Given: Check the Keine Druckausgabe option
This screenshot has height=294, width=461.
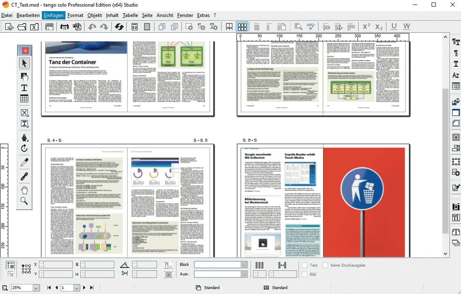Looking at the screenshot, I should (326, 265).
